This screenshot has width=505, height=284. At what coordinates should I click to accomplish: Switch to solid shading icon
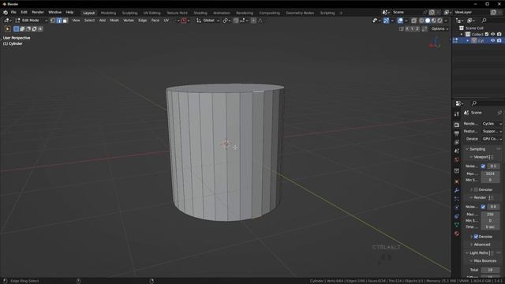coord(428,21)
